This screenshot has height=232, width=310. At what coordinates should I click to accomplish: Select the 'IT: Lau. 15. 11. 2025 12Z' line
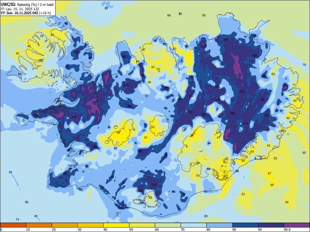click(20, 9)
